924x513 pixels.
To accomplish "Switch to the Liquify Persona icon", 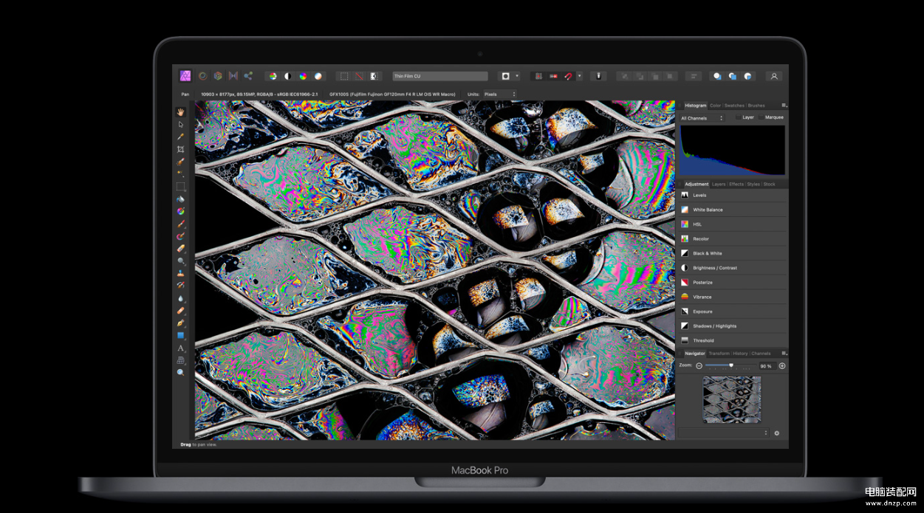I will 202,76.
